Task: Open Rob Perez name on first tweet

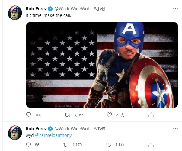Action: pos(36,8)
